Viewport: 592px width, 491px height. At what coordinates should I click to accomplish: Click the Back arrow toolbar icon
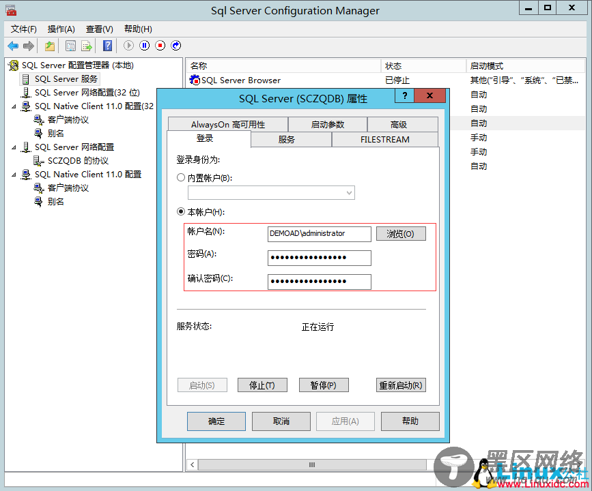click(x=13, y=46)
